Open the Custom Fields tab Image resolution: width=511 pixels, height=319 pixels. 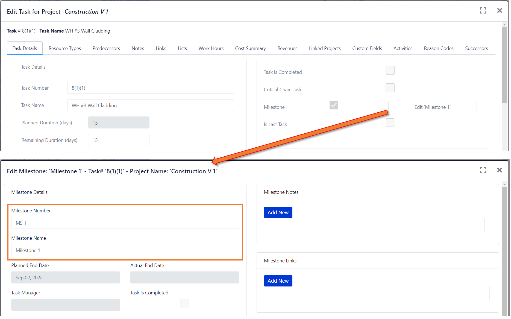[x=367, y=48]
